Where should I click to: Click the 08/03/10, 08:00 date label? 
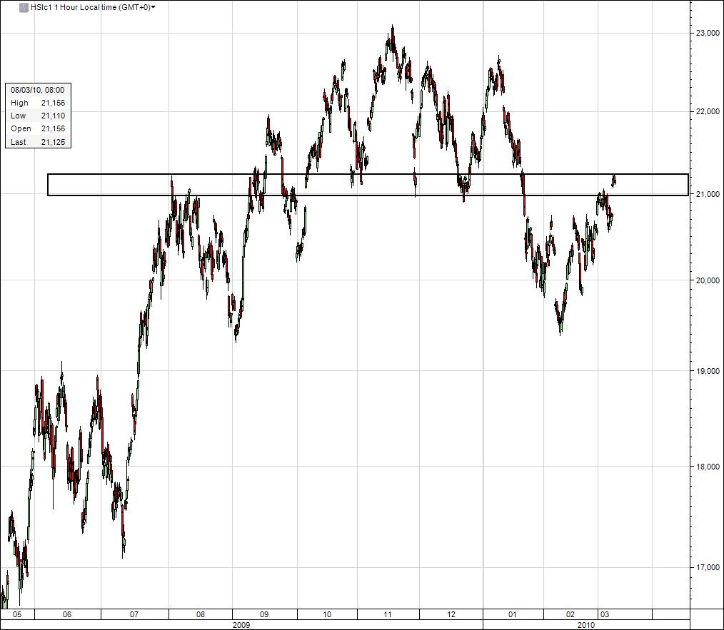coord(38,90)
